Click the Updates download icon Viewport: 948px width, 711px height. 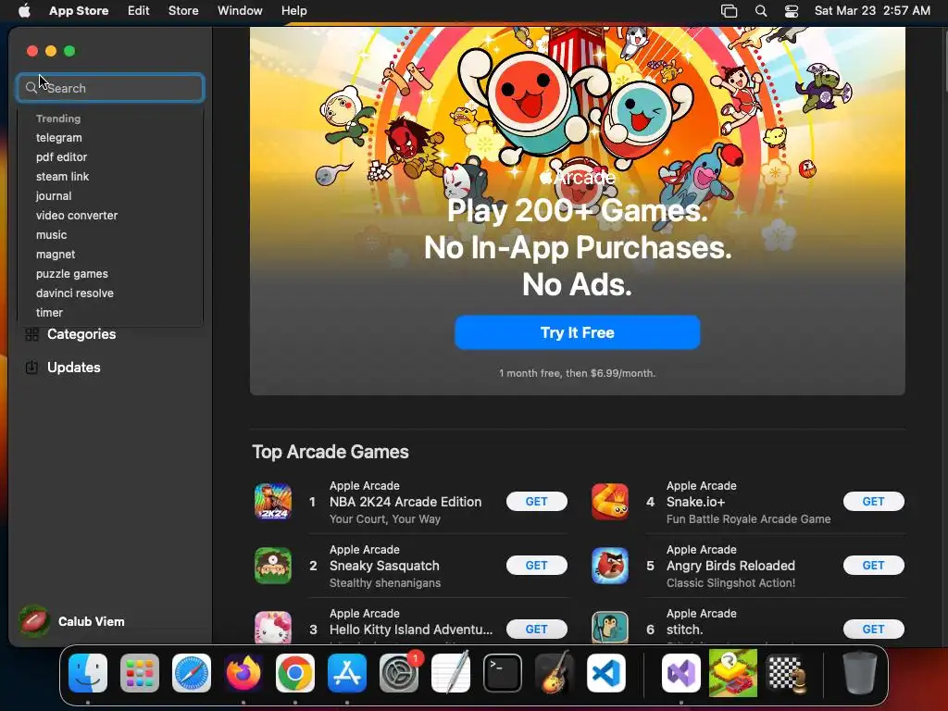tap(32, 367)
